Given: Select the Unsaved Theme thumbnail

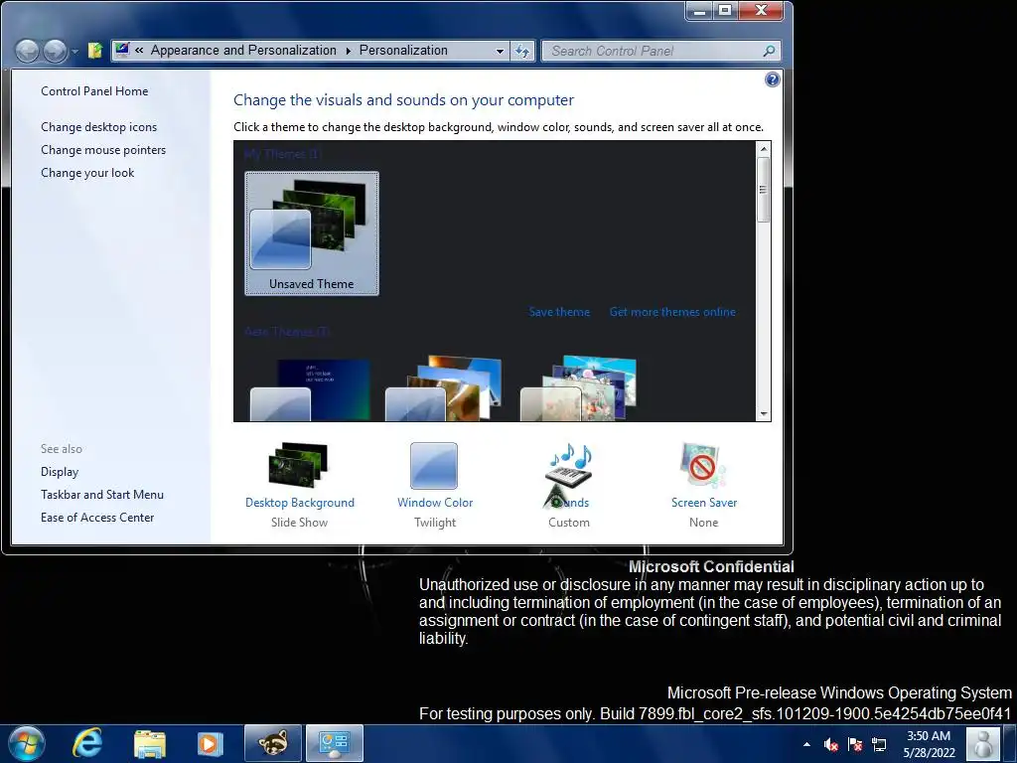Looking at the screenshot, I should pyautogui.click(x=312, y=233).
